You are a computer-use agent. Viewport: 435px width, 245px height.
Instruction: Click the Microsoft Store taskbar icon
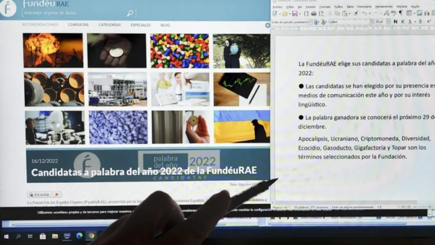click(42, 236)
